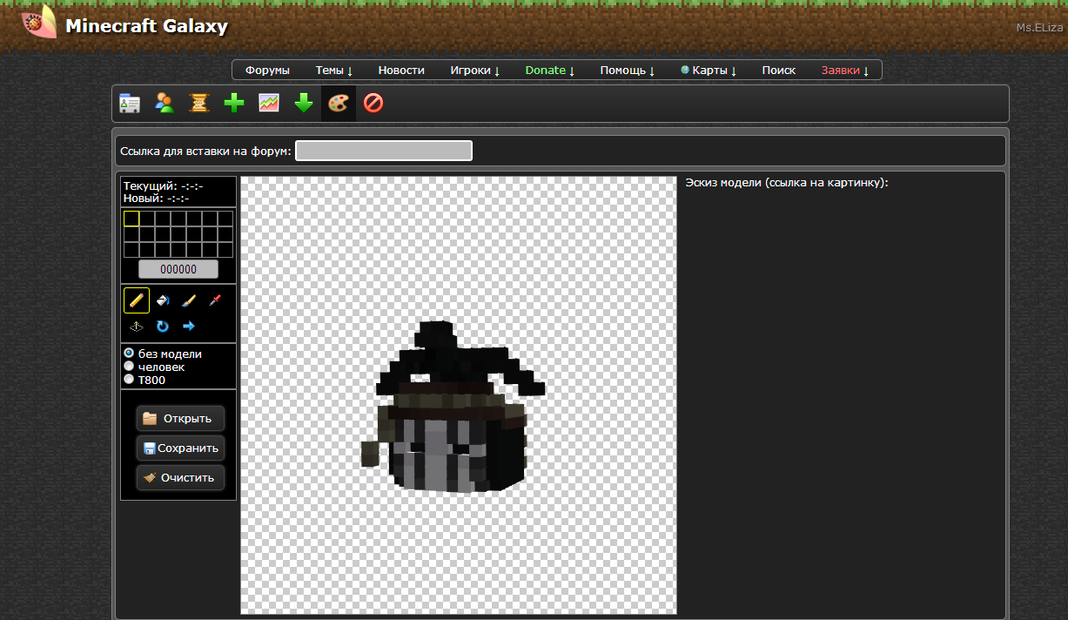This screenshot has width=1068, height=620.
Task: Expand the 'Карты' dropdown menu
Action: point(709,71)
